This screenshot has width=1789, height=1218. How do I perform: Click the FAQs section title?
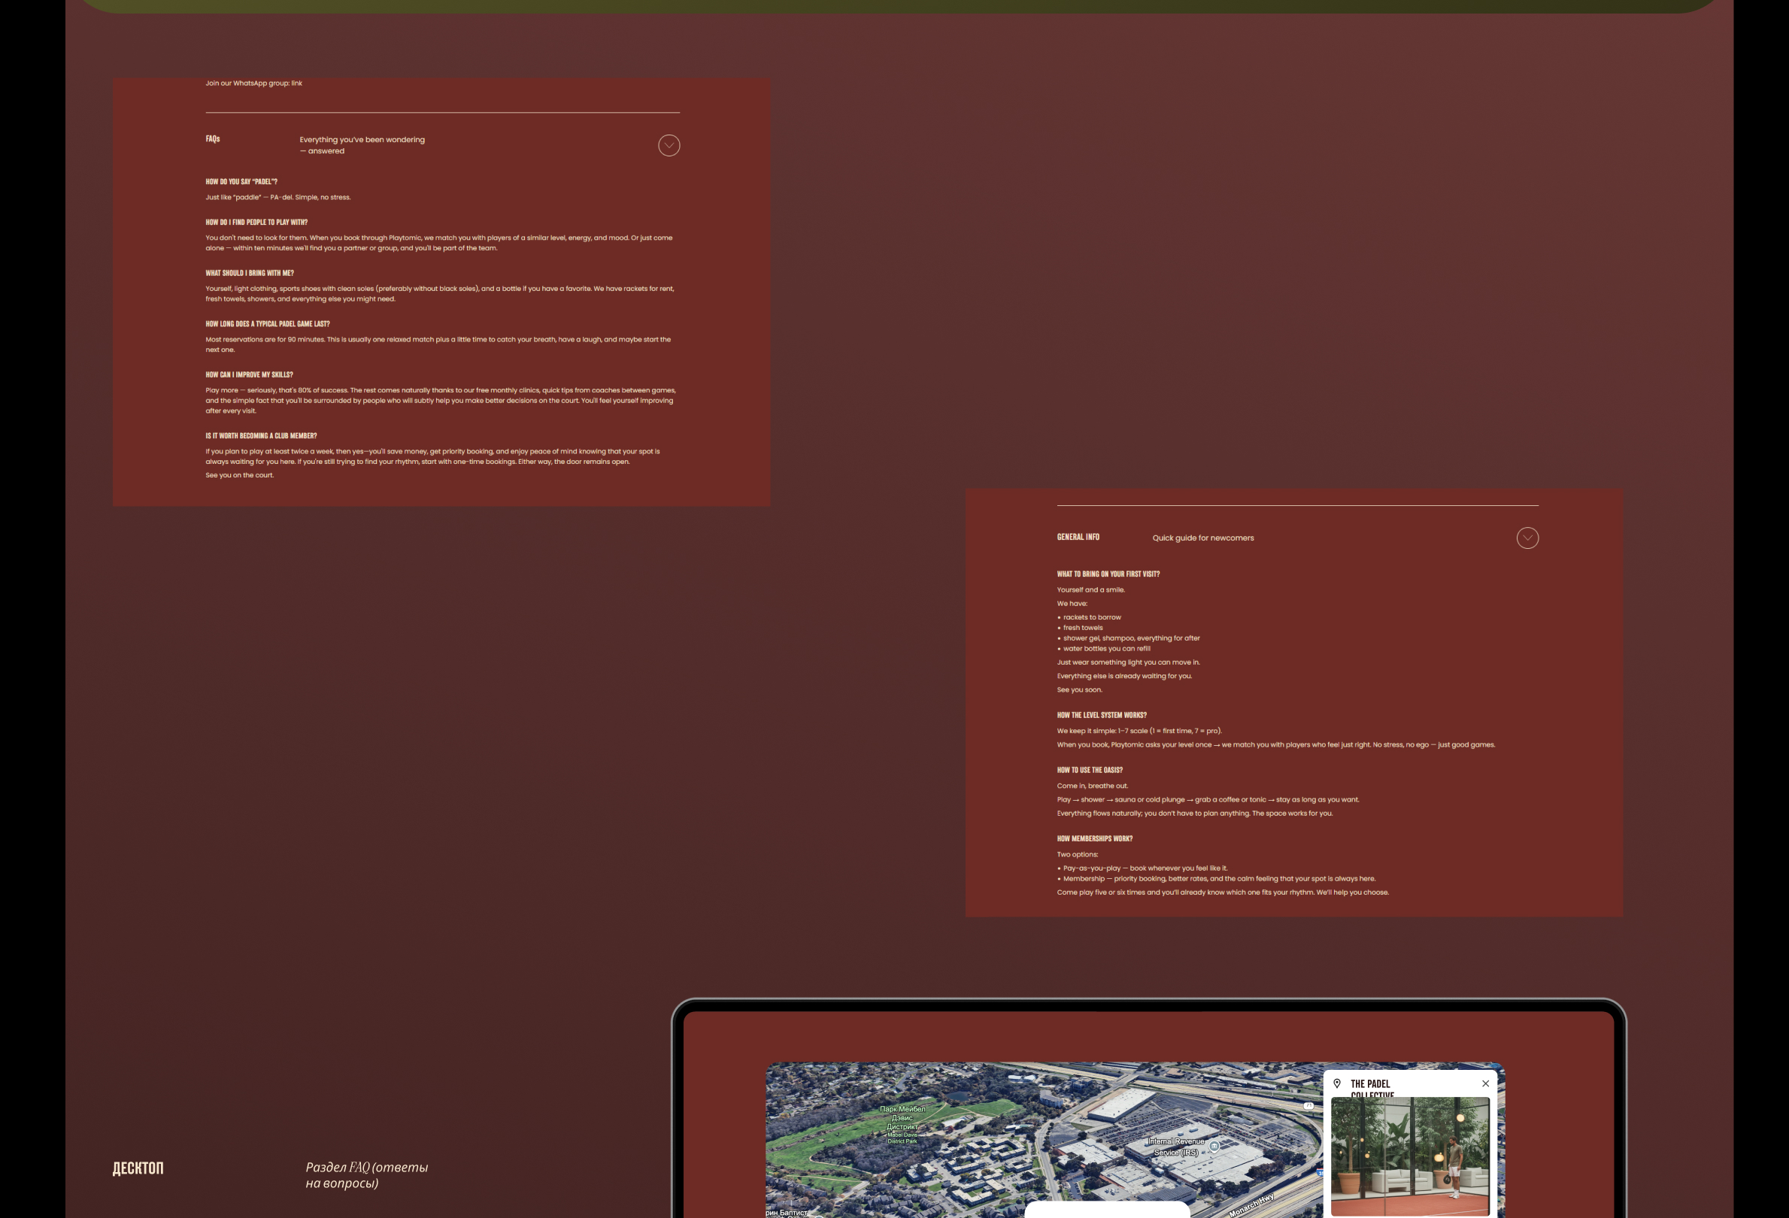click(213, 139)
